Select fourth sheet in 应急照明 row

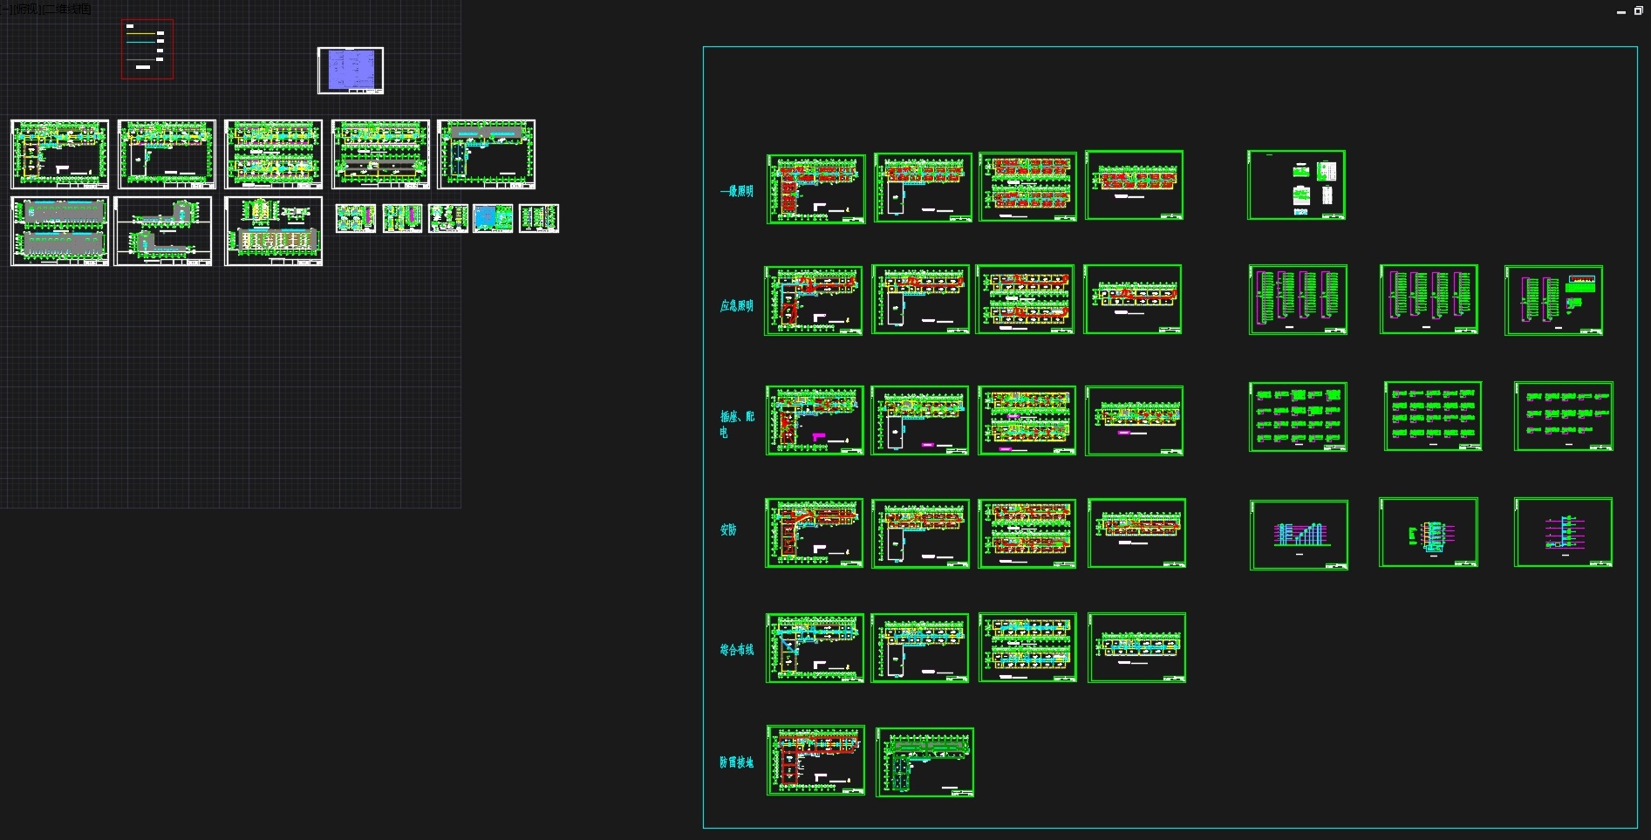click(x=1133, y=299)
